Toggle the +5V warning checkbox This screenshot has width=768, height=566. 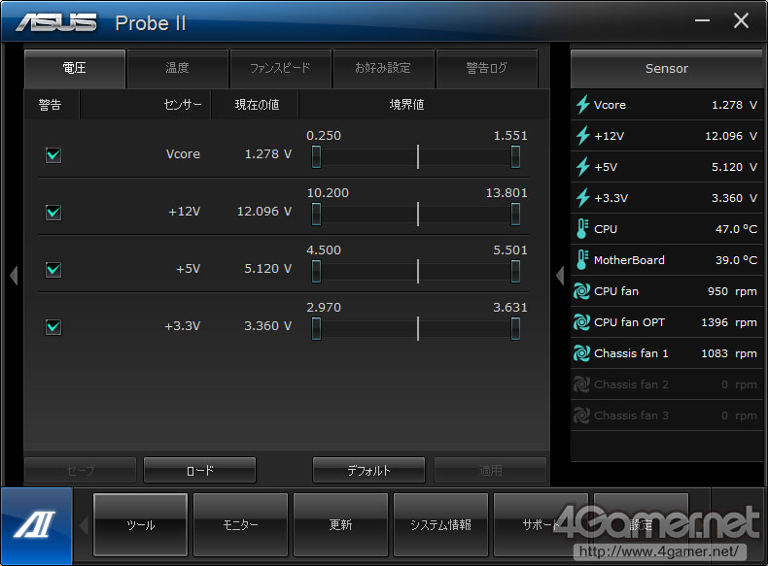tap(53, 270)
